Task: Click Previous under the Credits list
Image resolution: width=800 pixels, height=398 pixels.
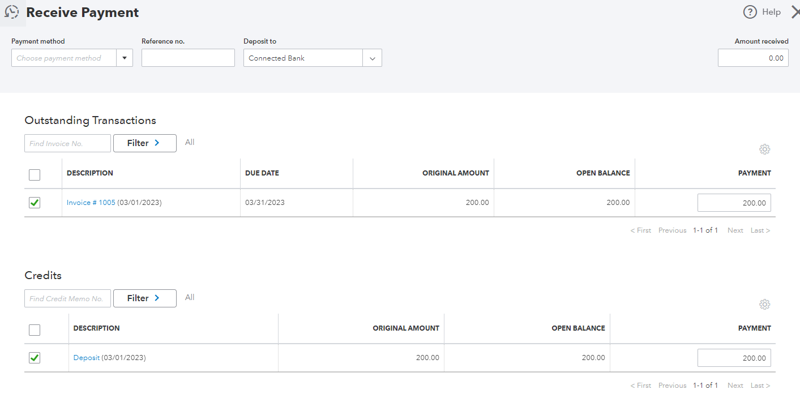Action: (x=672, y=385)
